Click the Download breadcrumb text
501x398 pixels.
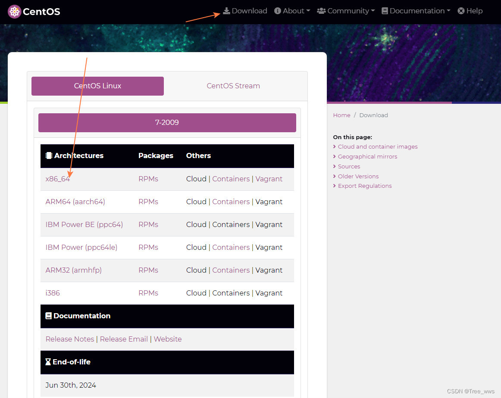(x=373, y=115)
